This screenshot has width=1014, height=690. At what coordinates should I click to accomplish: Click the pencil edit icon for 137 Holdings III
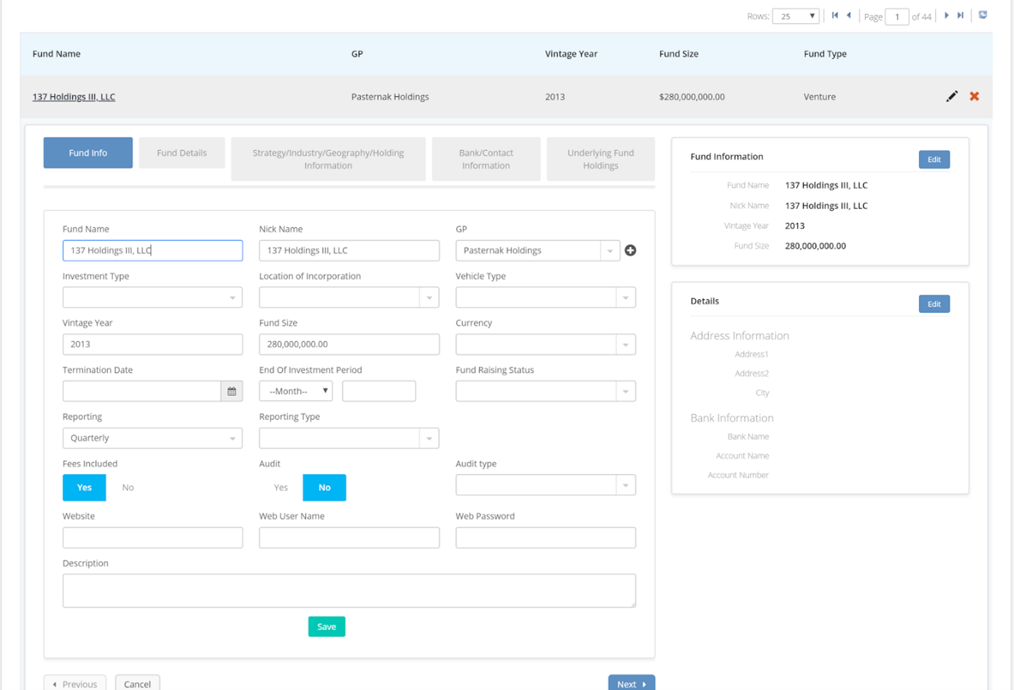[952, 96]
